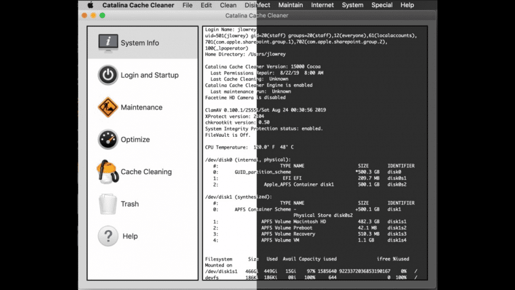515x290 pixels.
Task: Click the 'APFS Volume Preboot' row
Action: (310, 228)
